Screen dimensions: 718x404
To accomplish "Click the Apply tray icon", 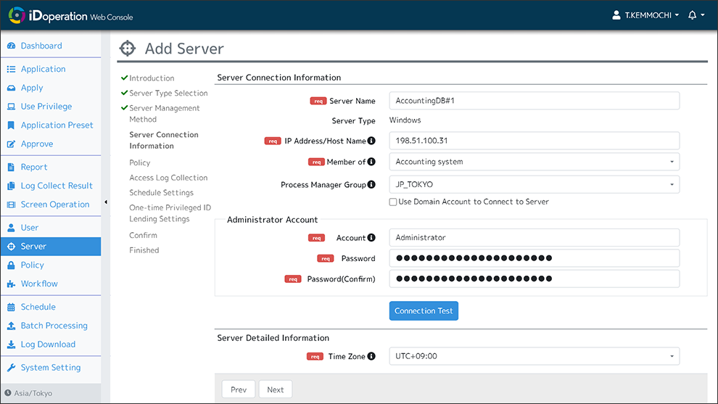I will [x=12, y=88].
